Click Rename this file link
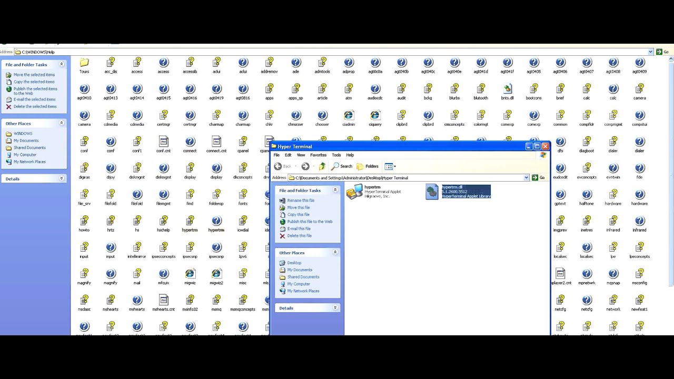674x379 pixels. pyautogui.click(x=301, y=201)
